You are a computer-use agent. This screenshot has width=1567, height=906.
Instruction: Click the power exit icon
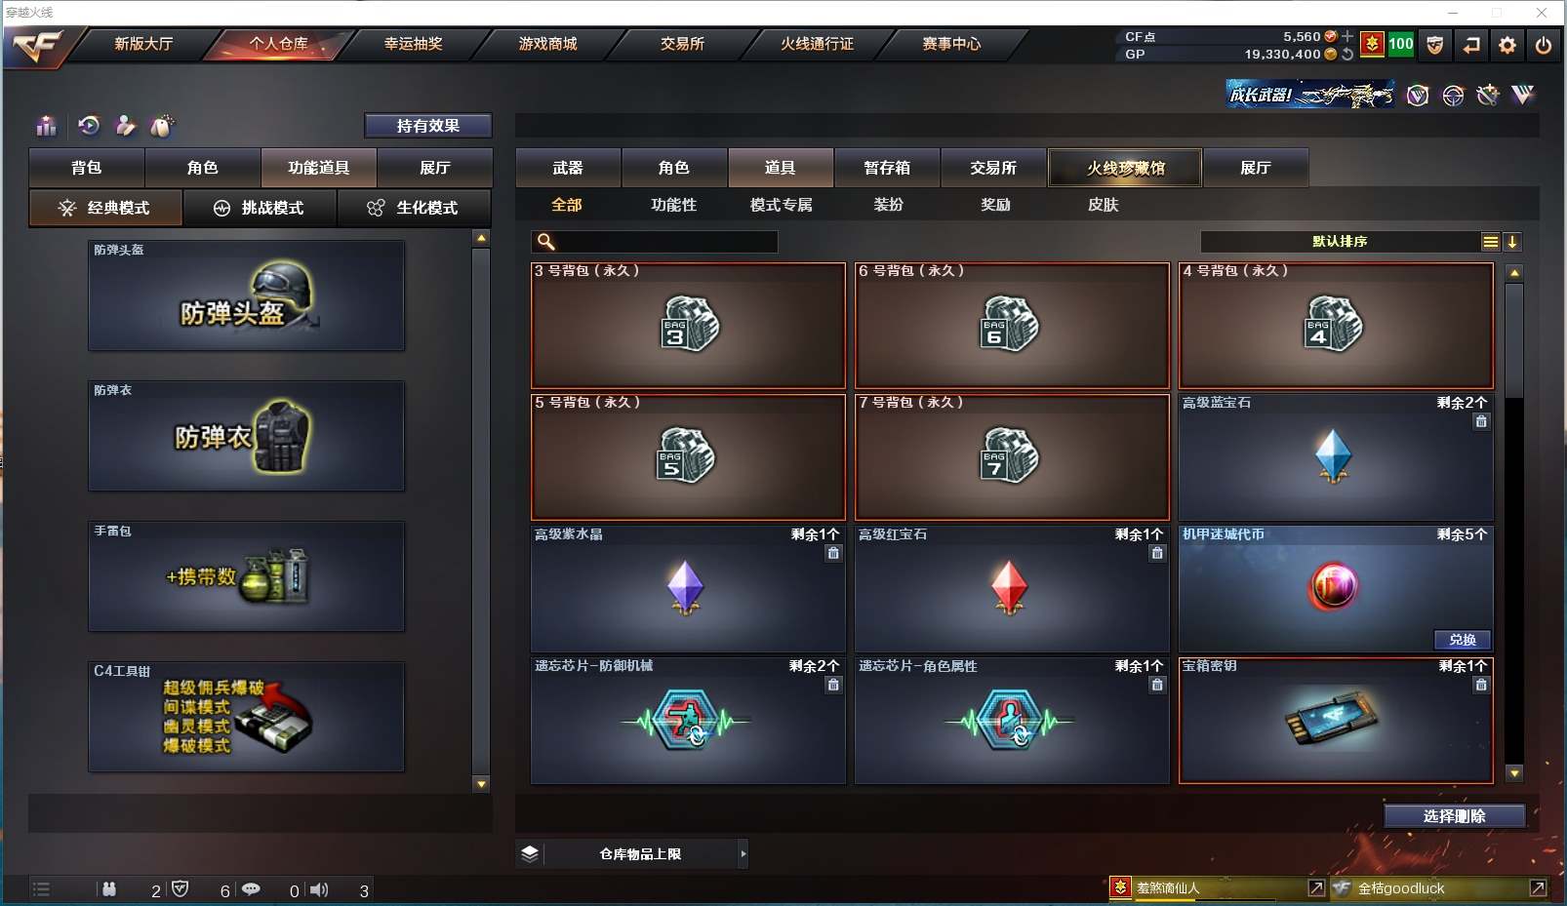[1544, 45]
